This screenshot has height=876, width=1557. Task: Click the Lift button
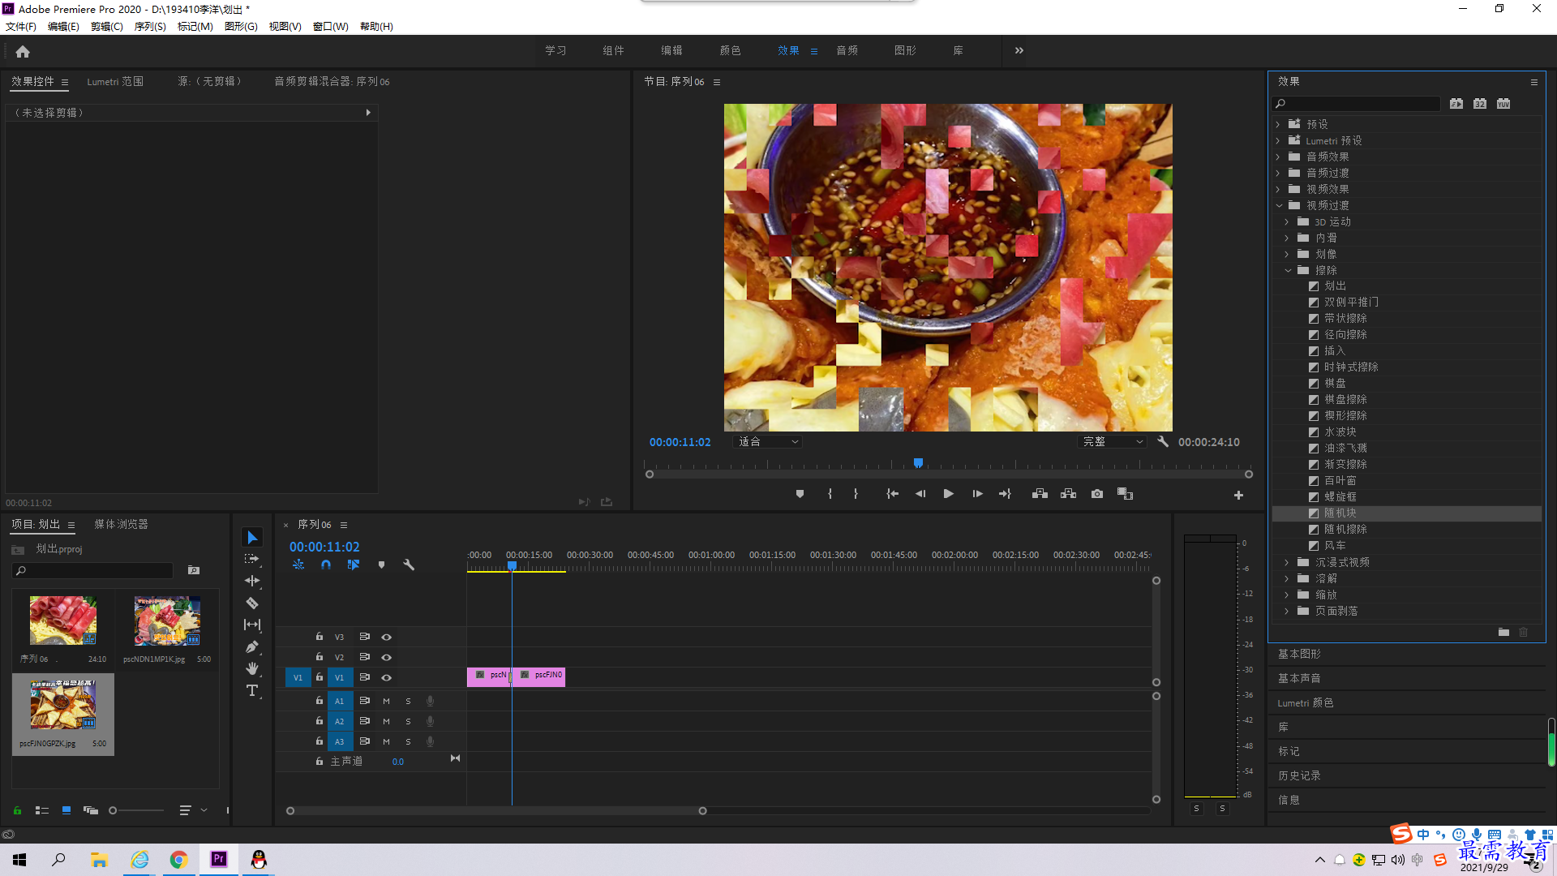[x=1040, y=494]
